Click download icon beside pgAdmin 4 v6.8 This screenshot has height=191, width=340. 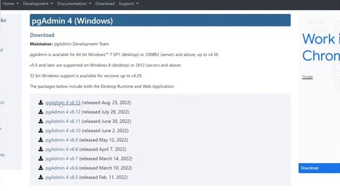coord(41,149)
